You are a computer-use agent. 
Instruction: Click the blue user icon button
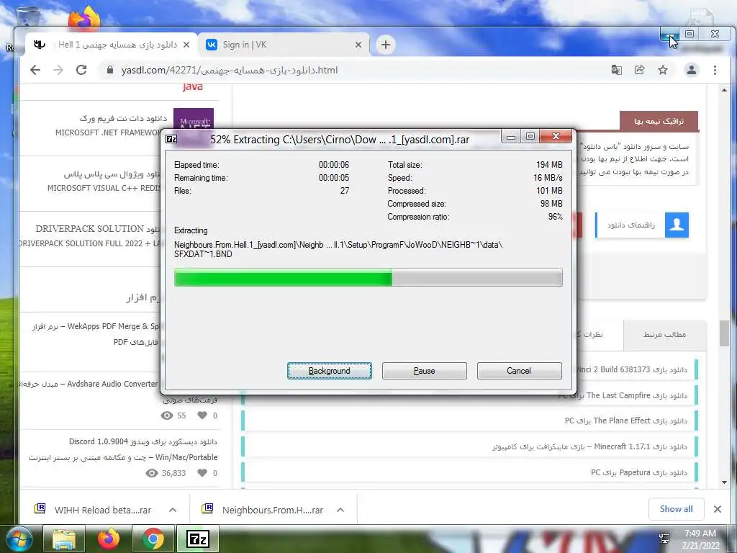677,225
